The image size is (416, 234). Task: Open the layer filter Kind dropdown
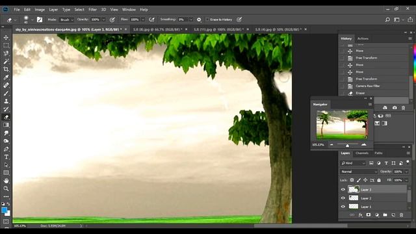point(354,163)
